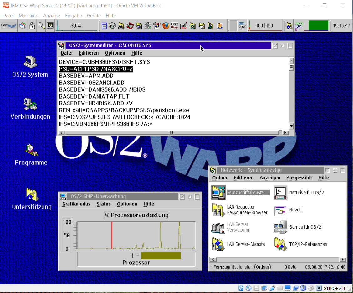Open the drives icon in WarpCenter
The width and height of the screenshot is (353, 293).
pyautogui.click(x=112, y=26)
